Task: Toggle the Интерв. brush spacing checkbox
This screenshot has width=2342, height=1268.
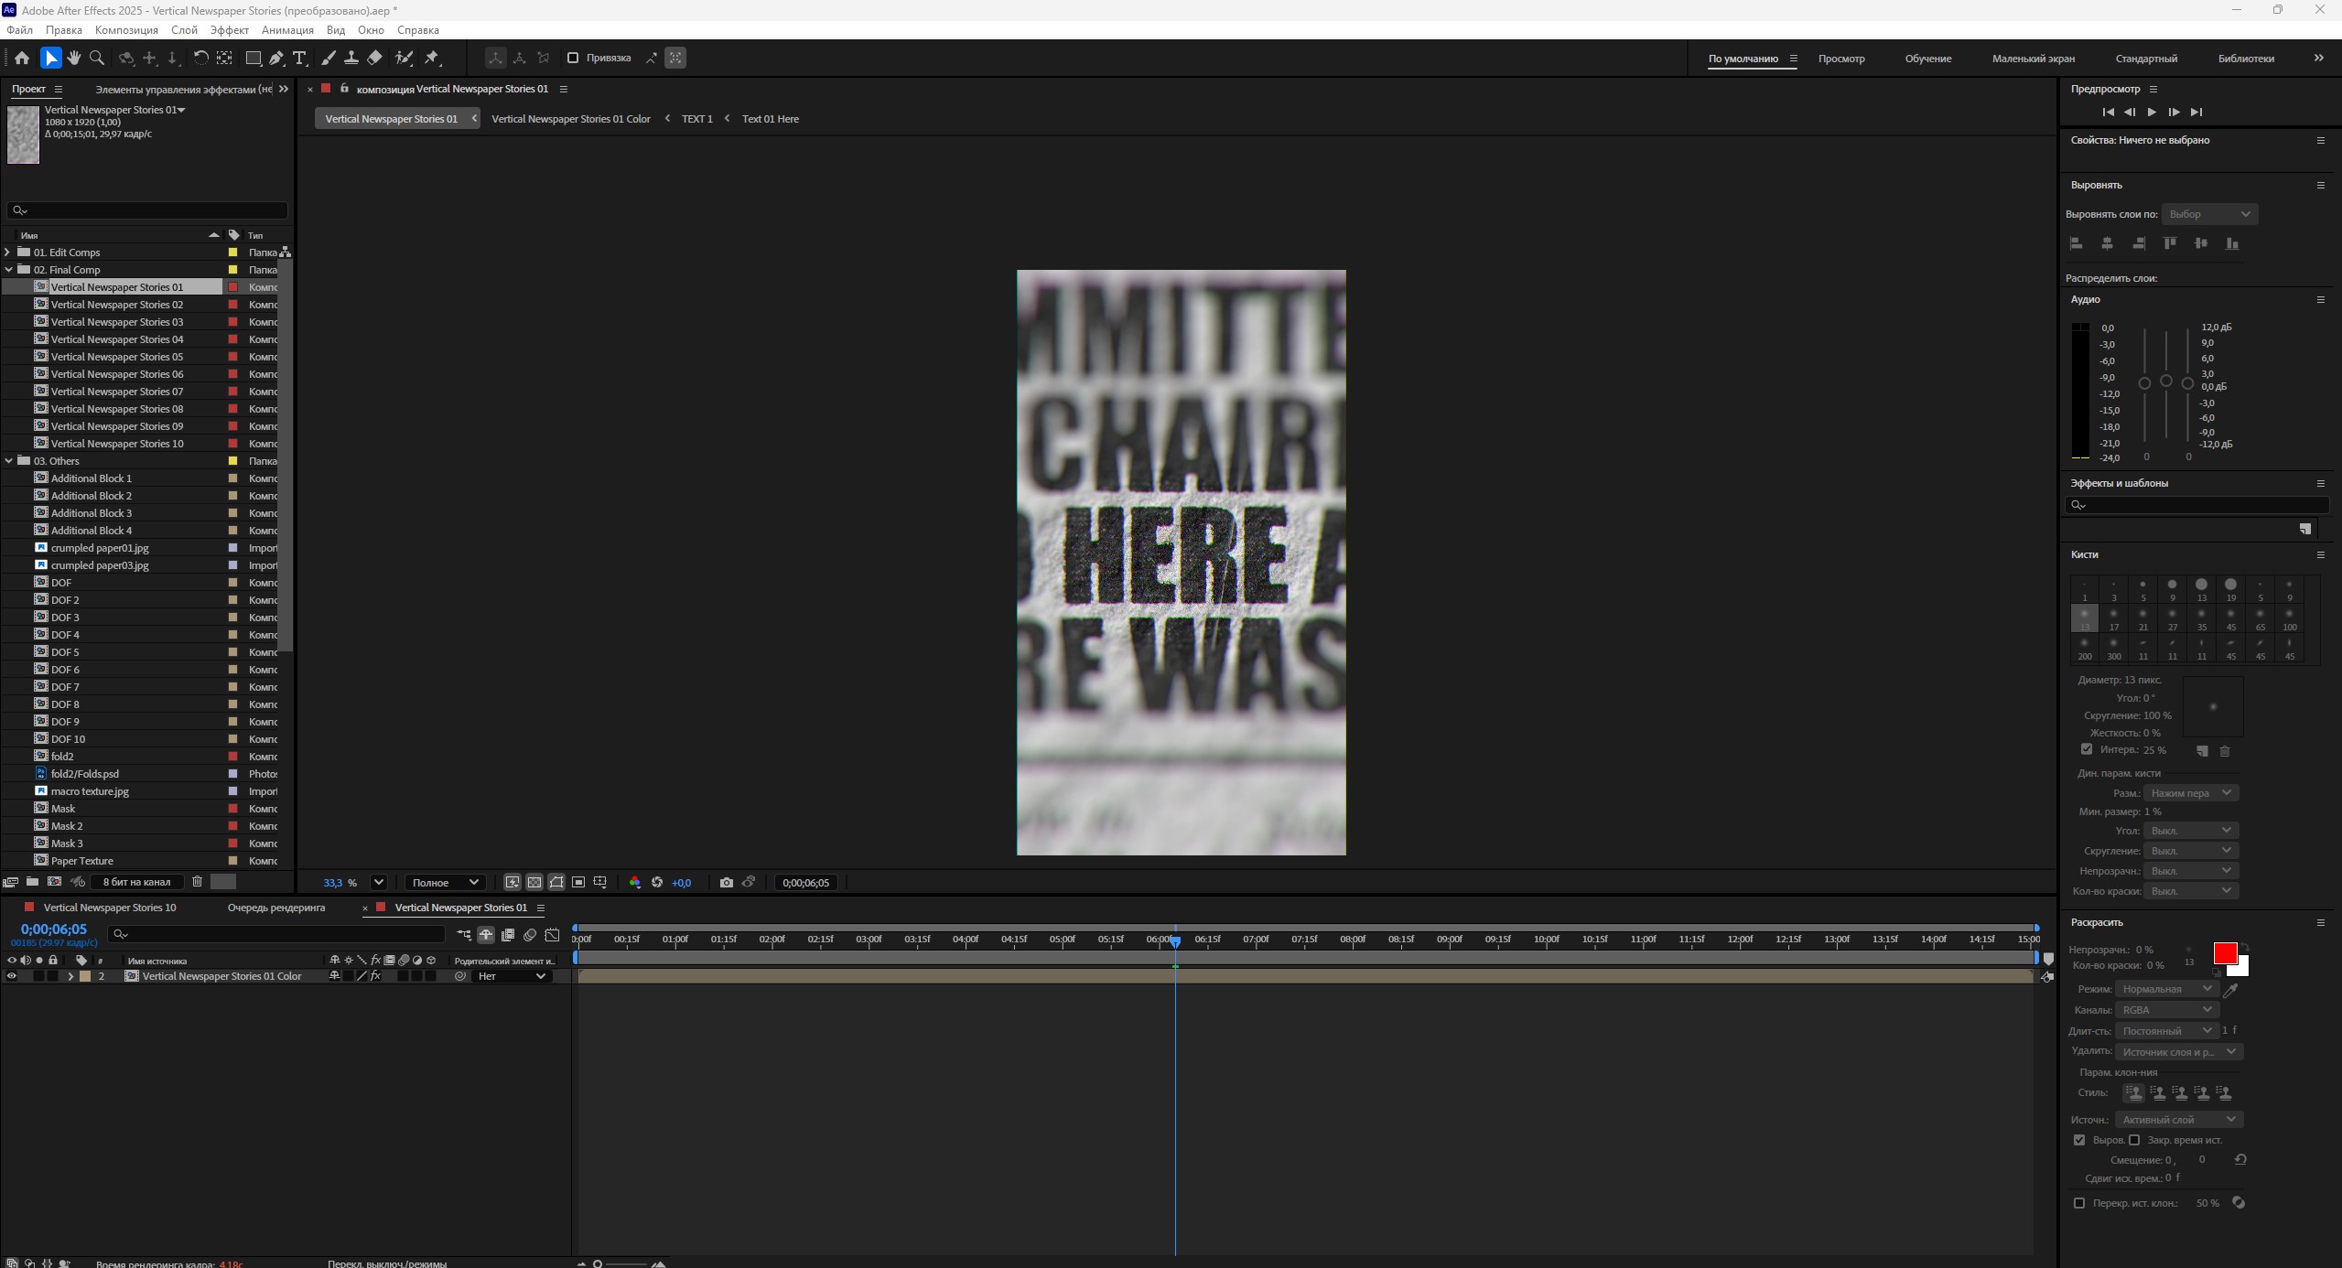Action: tap(2087, 749)
